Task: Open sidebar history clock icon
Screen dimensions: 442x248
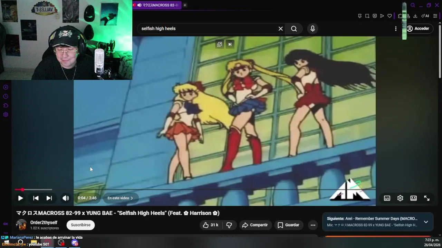Action: (6, 96)
